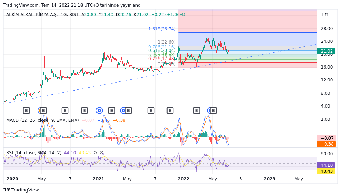The height and width of the screenshot is (196, 341).
Task: Click the 2022 year label on time axis
Action: point(184,179)
